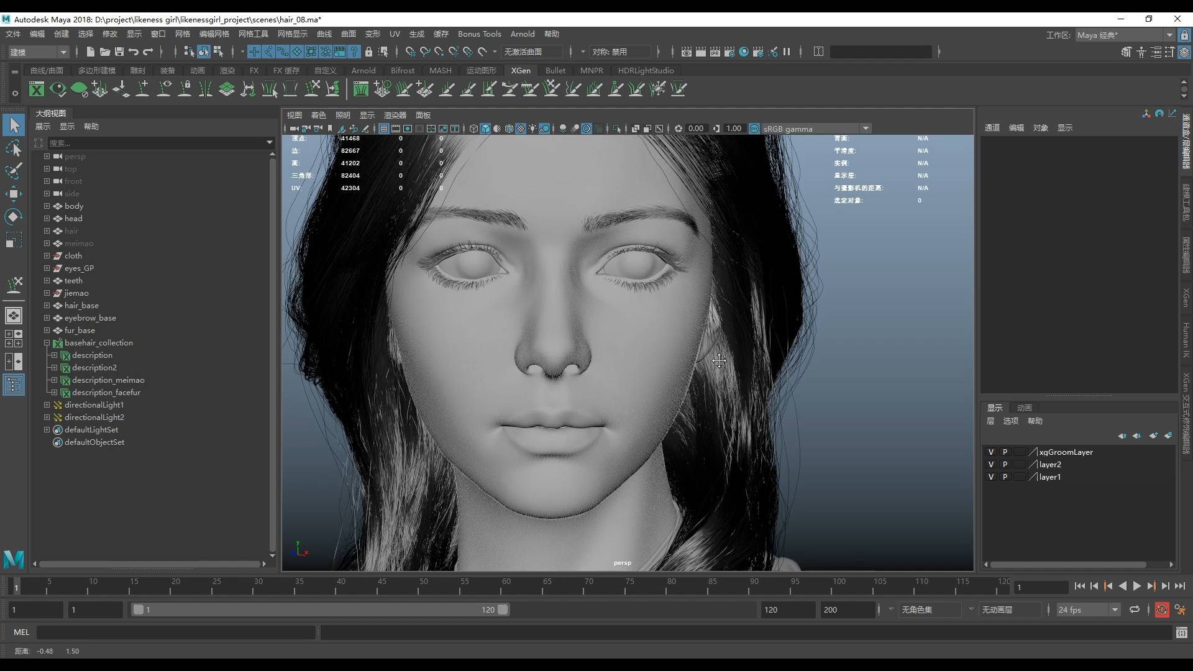The image size is (1193, 671).
Task: Open scene folder icon in status line
Action: coord(104,52)
